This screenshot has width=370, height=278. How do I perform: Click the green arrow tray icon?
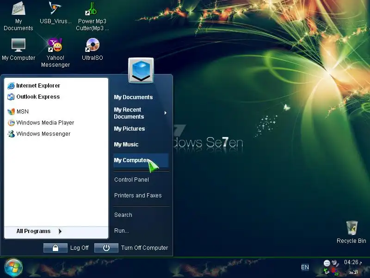(327, 271)
